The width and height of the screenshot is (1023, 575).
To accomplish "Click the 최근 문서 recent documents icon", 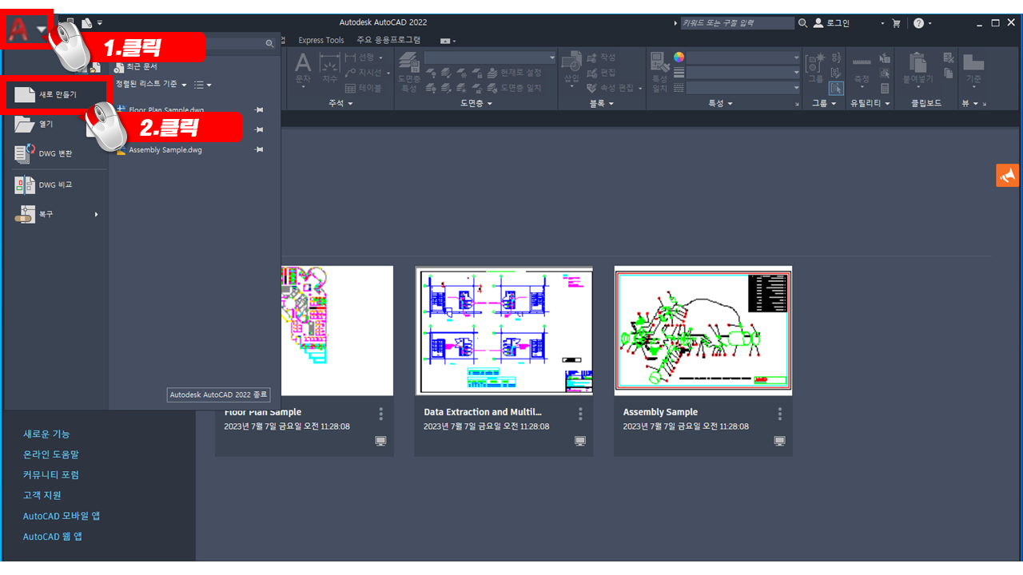I will click(x=119, y=67).
